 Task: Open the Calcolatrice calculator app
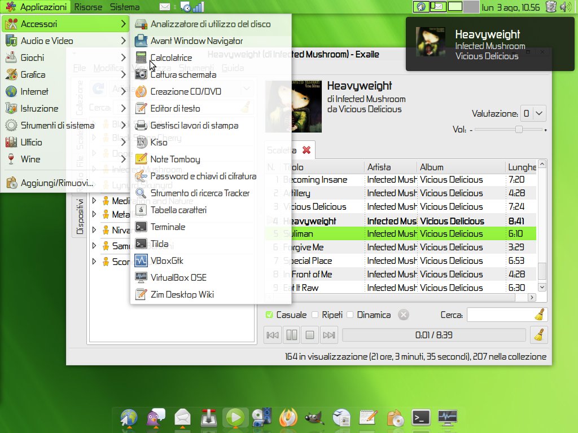point(211,58)
